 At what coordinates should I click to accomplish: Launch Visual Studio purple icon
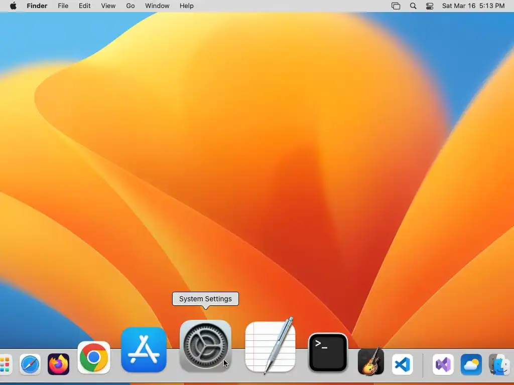click(x=443, y=364)
